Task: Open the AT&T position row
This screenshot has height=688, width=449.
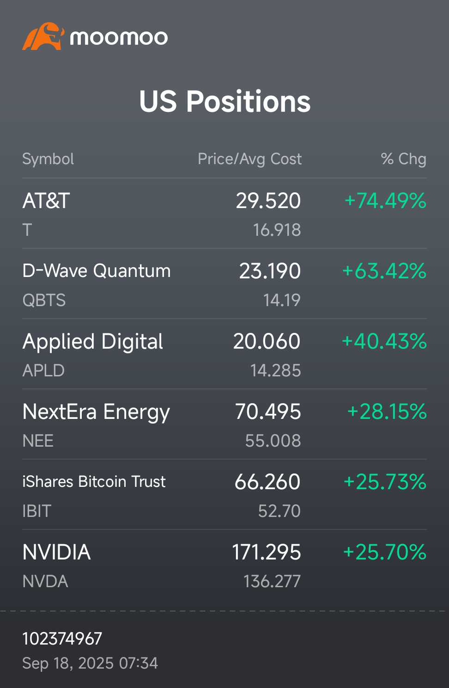Action: tap(46, 201)
